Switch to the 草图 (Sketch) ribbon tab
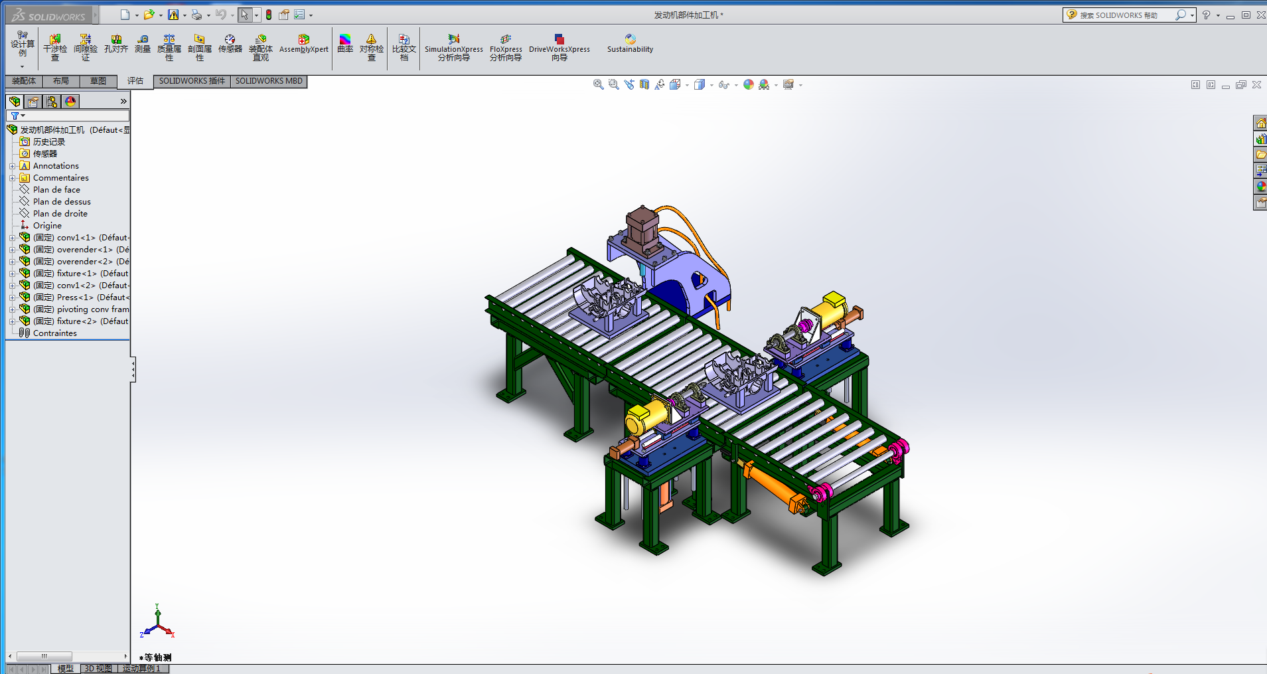1267x674 pixels. coord(98,81)
